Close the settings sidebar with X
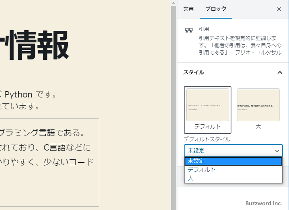Screen dimensions: 289x210 (x=279, y=9)
